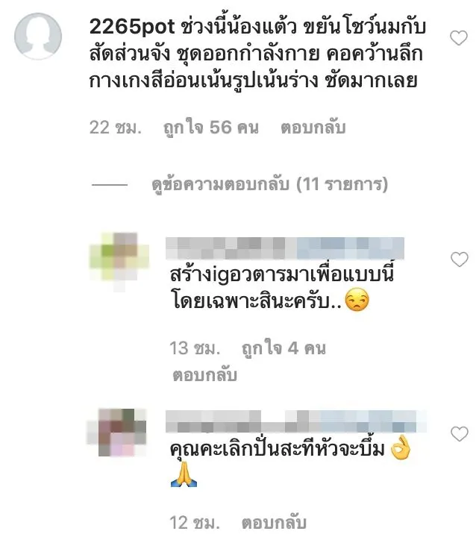The height and width of the screenshot is (537, 476).
Task: Reply to the comment posted 13 hours ago
Action: 204,375
